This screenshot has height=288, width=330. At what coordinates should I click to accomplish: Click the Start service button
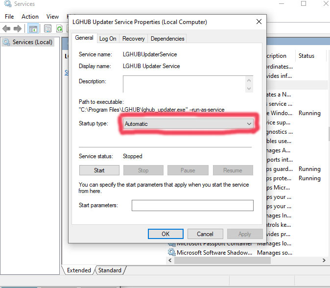pyautogui.click(x=99, y=170)
